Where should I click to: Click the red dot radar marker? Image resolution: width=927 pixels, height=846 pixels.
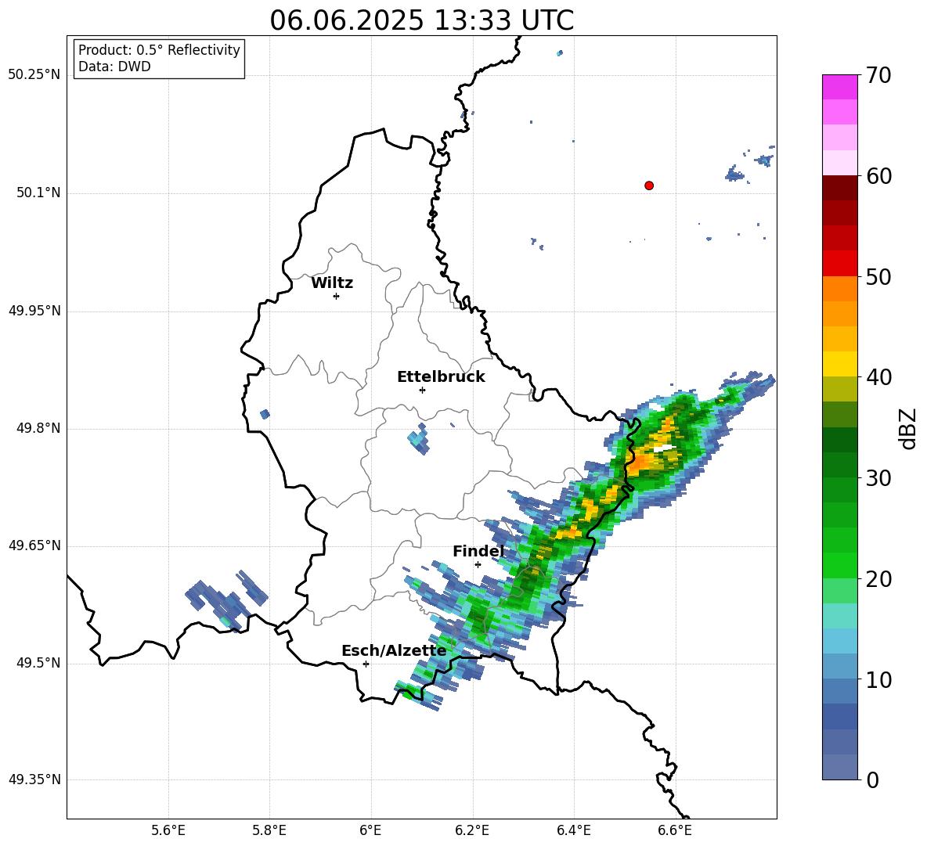649,185
